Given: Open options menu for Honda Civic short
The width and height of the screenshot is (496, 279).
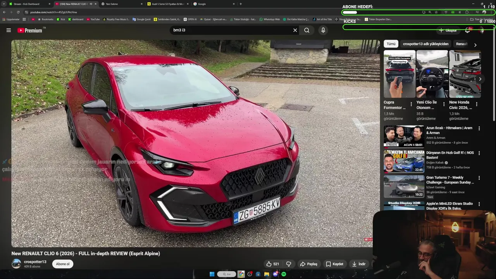Looking at the screenshot, I should pos(477,104).
